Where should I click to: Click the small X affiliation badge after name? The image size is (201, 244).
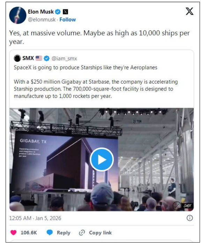(65, 12)
